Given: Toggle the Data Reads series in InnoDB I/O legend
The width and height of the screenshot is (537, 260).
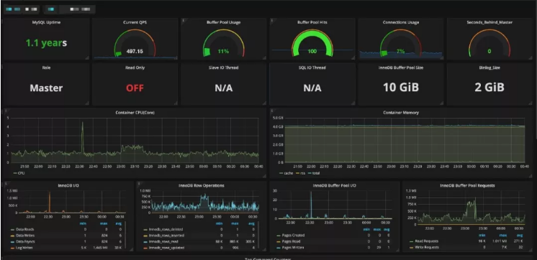Looking at the screenshot, I should tap(25, 230).
